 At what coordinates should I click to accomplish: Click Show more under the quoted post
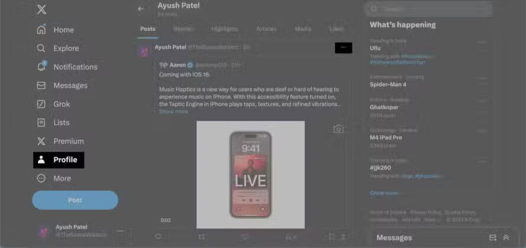pyautogui.click(x=173, y=112)
